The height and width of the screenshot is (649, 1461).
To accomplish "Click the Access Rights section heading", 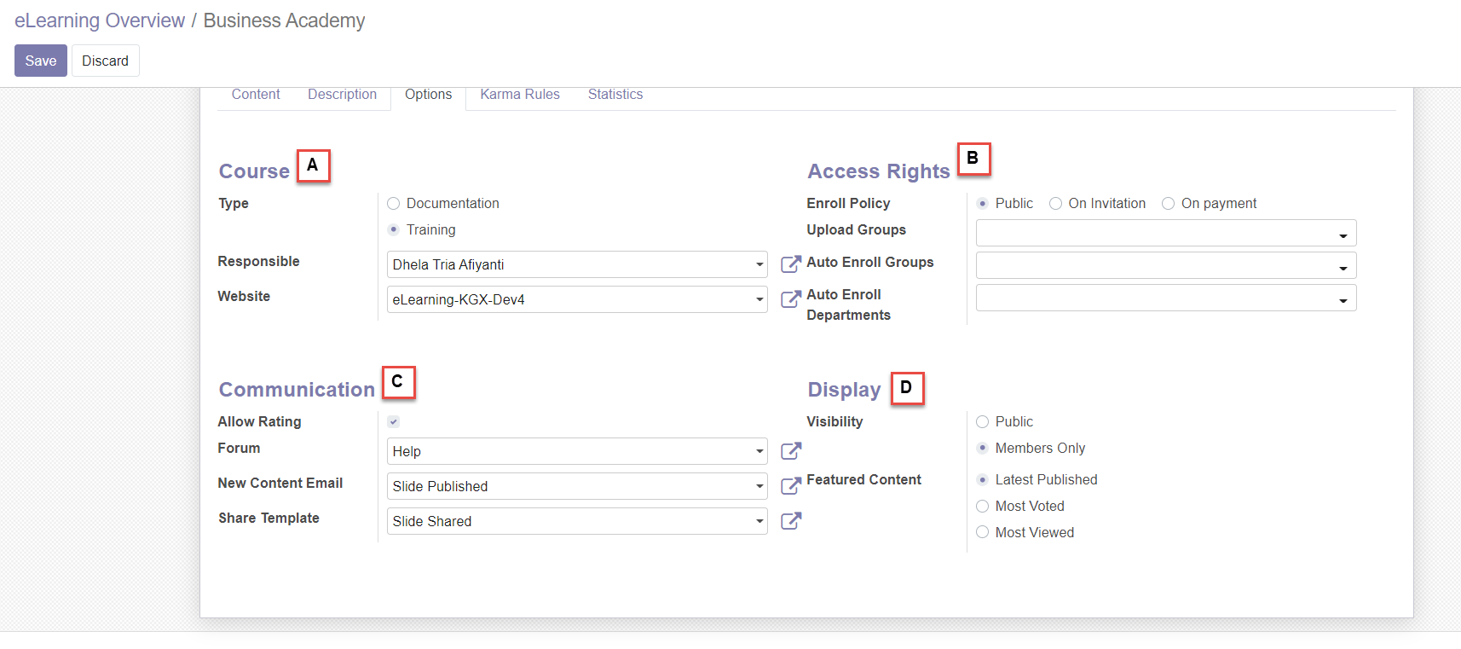I will click(879, 171).
